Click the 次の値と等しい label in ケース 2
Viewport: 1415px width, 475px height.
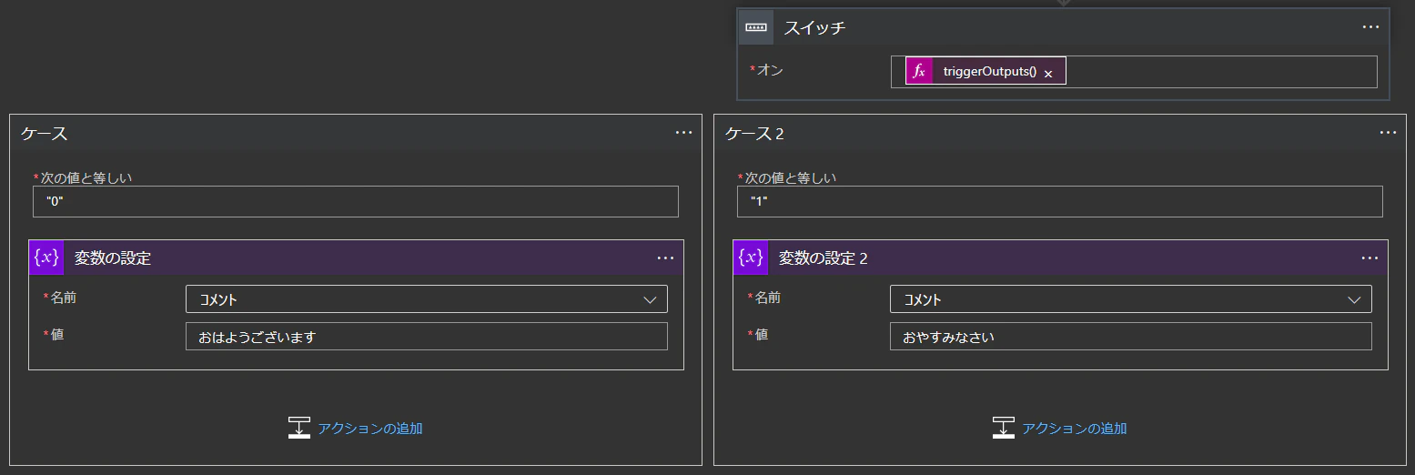pyautogui.click(x=791, y=177)
